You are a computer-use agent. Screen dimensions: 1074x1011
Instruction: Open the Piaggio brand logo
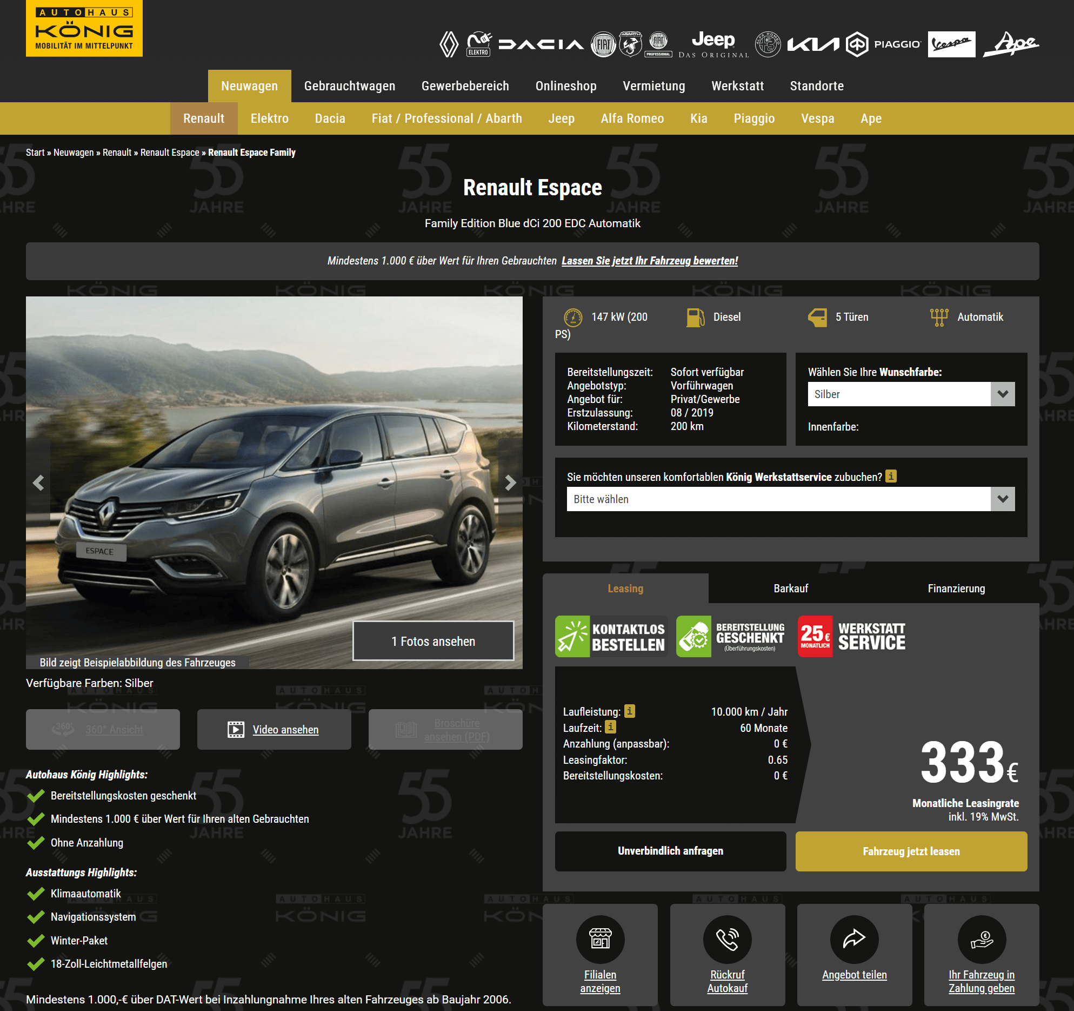[884, 44]
